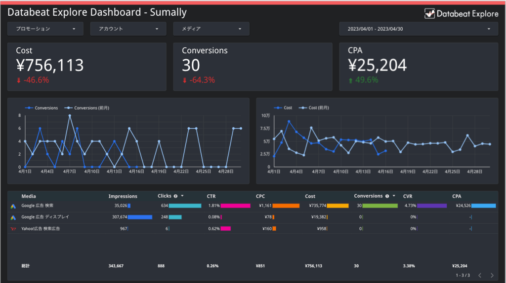Select the Yahoo!広告 検索広告 row label

[41, 229]
